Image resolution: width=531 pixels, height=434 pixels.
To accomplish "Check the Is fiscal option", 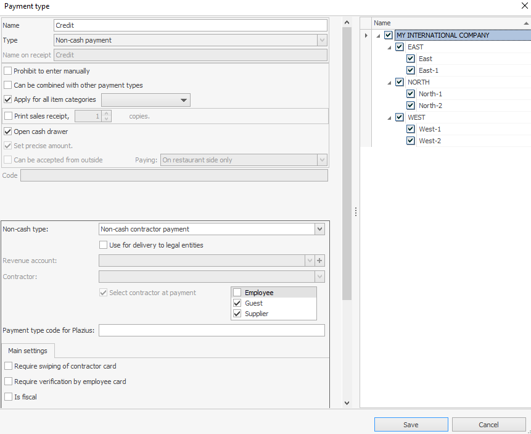I will [9, 397].
